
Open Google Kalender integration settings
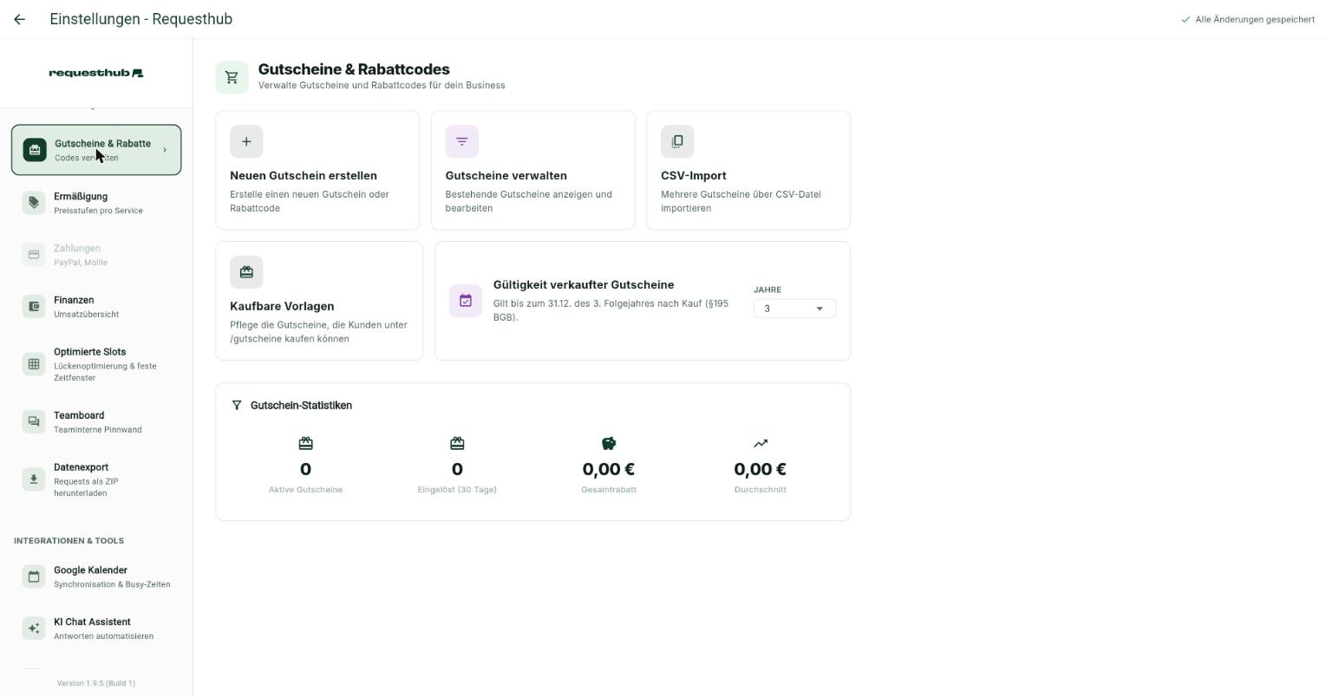click(x=96, y=576)
